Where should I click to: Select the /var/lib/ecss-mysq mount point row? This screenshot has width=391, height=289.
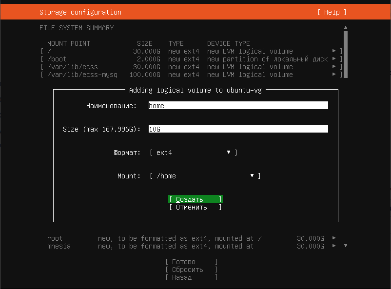[192, 74]
